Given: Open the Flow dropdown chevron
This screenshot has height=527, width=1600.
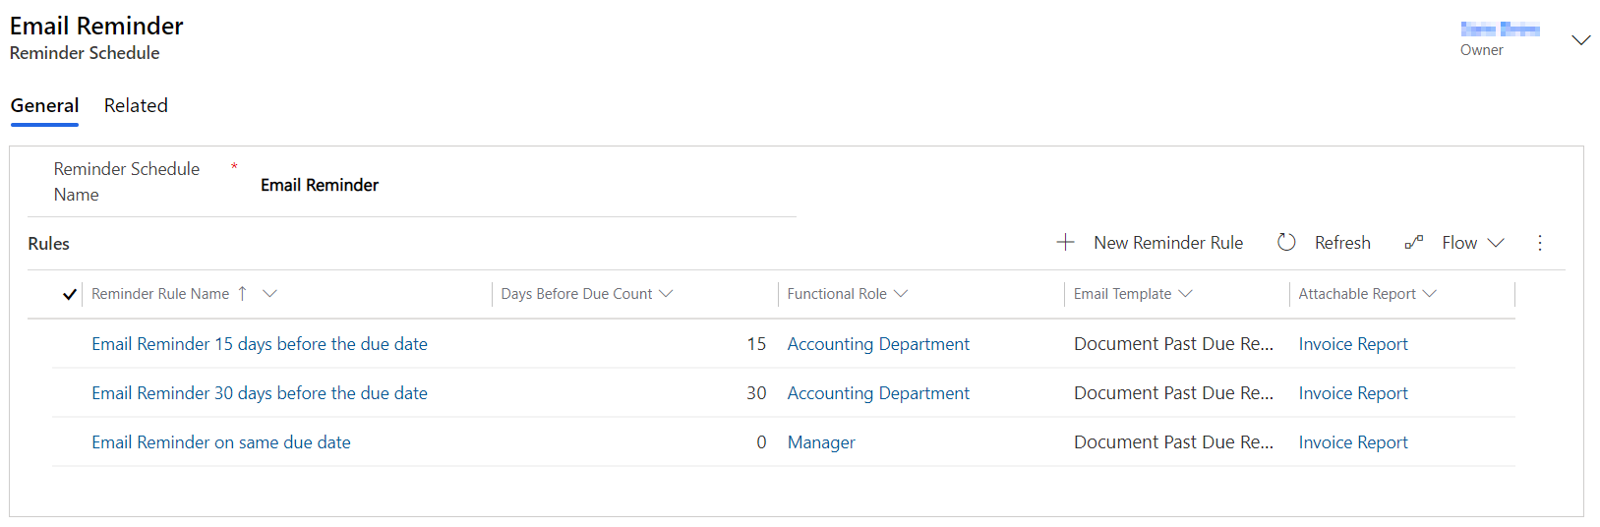Looking at the screenshot, I should coord(1496,243).
